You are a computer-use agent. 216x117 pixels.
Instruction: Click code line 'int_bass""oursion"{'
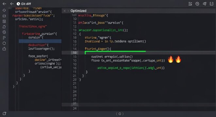(x=107, y=23)
